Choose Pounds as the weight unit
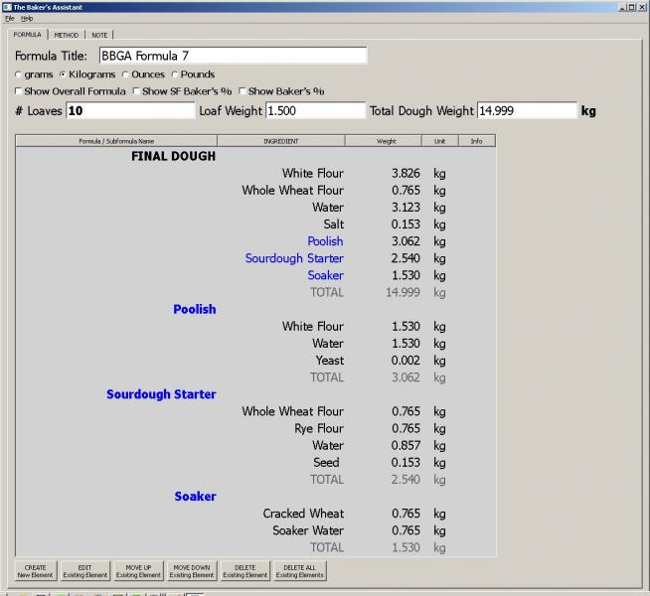Image resolution: width=650 pixels, height=596 pixels. tap(175, 74)
